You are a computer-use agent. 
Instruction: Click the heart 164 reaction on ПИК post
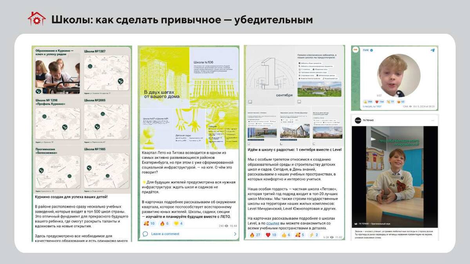(x=380, y=102)
